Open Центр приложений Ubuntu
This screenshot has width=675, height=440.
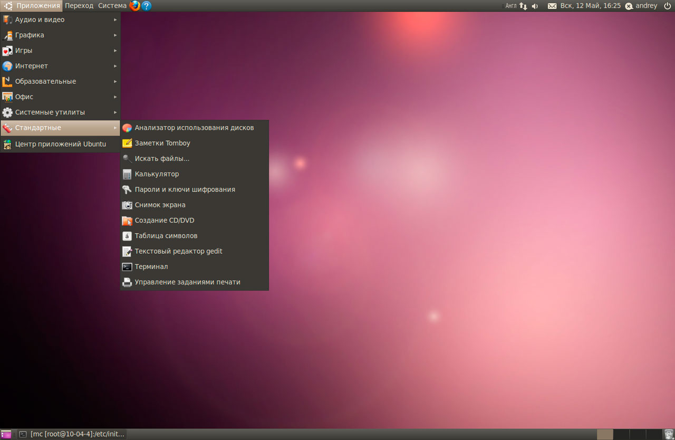pos(60,144)
